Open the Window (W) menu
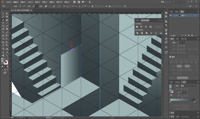Screen dimensions: 200x119 pyautogui.click(x=60, y=2)
